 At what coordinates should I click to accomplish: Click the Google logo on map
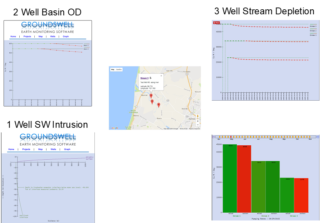coord(114,128)
